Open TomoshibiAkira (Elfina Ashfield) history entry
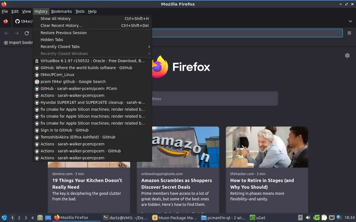Image resolution: width=356 pixels, height=222 pixels. pyautogui.click(x=92, y=137)
